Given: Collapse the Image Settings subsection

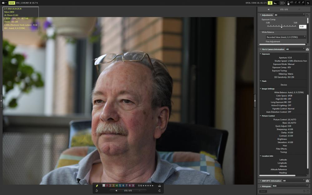Looking at the screenshot, I should click(261, 89).
